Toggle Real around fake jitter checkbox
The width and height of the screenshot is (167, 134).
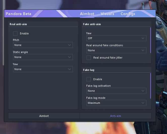[89, 58]
